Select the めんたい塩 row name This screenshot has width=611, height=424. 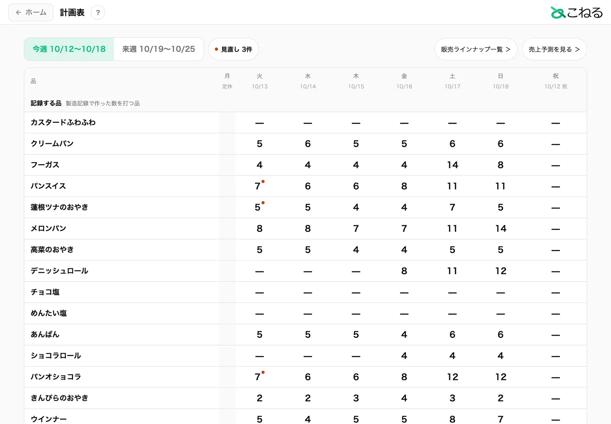pyautogui.click(x=48, y=313)
